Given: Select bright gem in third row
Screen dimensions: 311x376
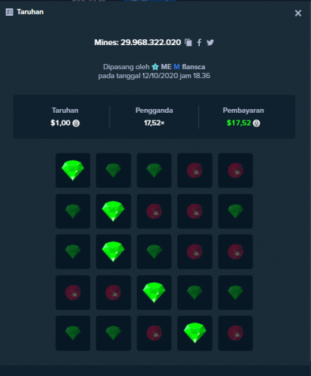Looking at the screenshot, I should coord(113,252).
